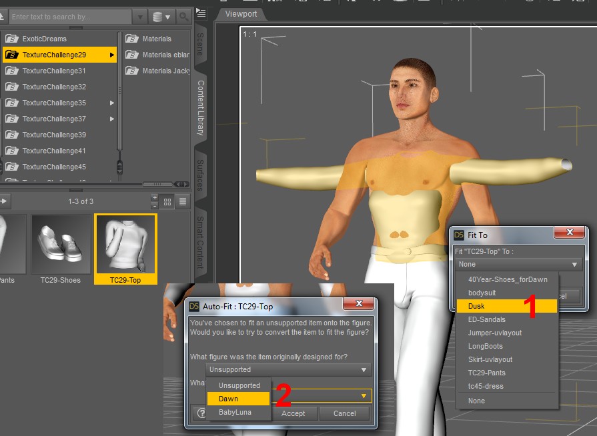This screenshot has width=597, height=436.
Task: Click the folder list vertical scrollbar
Action: pyautogui.click(x=119, y=91)
